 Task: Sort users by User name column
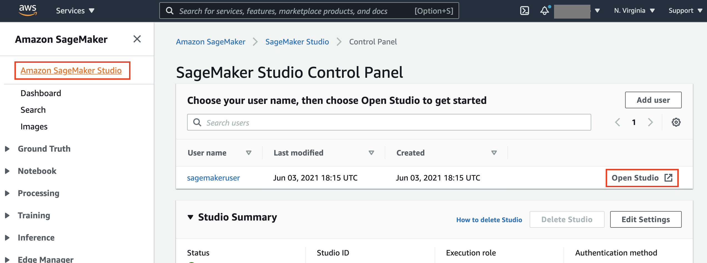pyautogui.click(x=248, y=153)
